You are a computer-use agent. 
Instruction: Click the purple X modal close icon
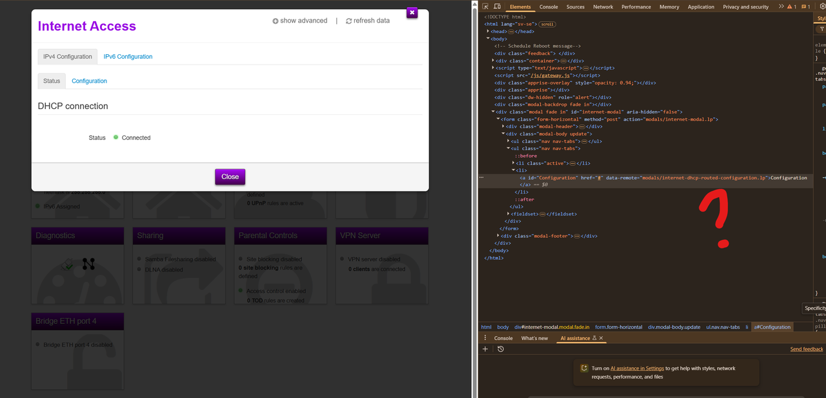point(412,12)
